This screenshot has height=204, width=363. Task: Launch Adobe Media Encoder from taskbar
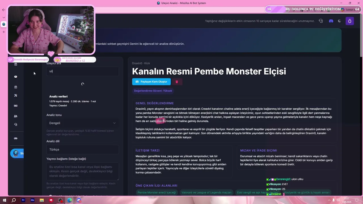[32, 200]
